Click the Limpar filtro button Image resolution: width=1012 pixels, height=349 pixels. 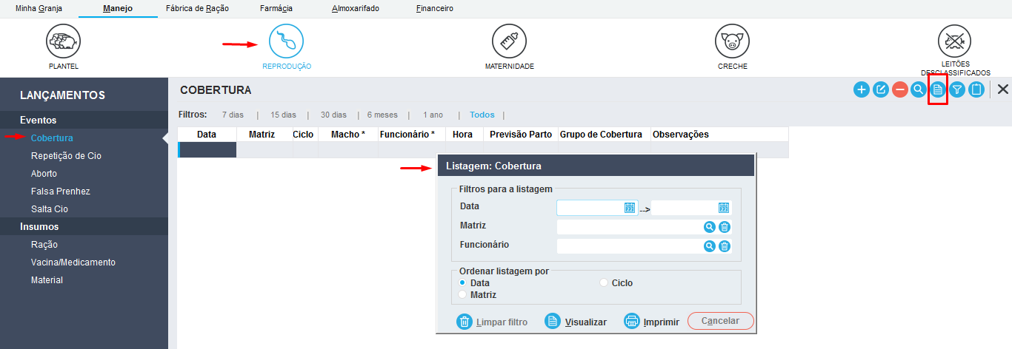tap(493, 322)
